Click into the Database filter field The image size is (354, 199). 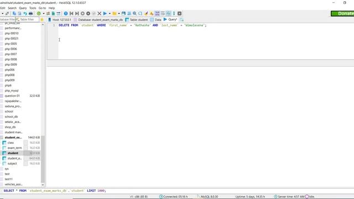[7, 20]
